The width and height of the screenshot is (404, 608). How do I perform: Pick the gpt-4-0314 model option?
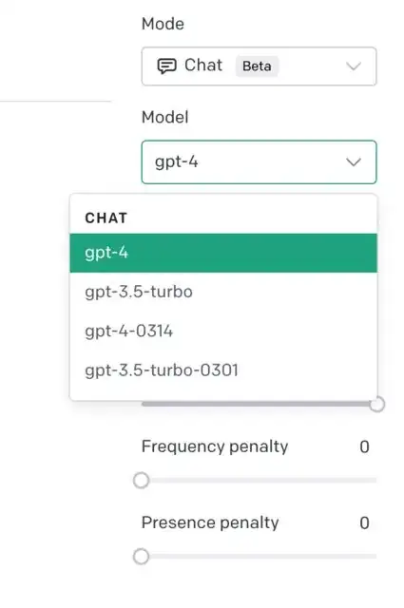pyautogui.click(x=223, y=332)
